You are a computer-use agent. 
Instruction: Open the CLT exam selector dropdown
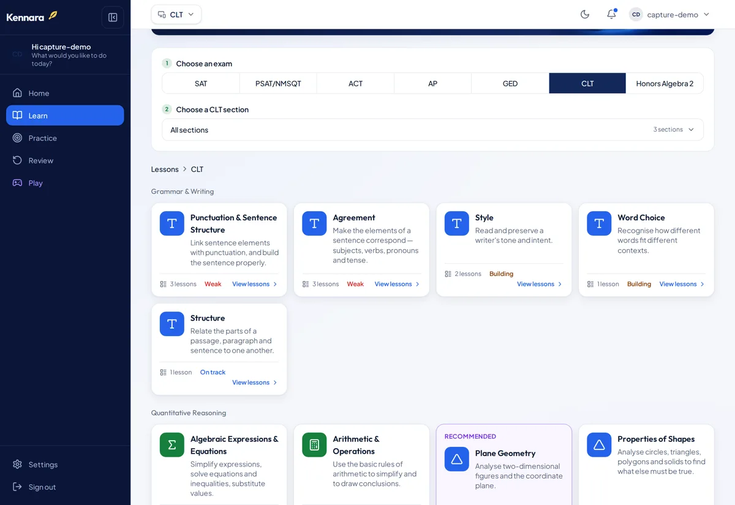tap(176, 15)
